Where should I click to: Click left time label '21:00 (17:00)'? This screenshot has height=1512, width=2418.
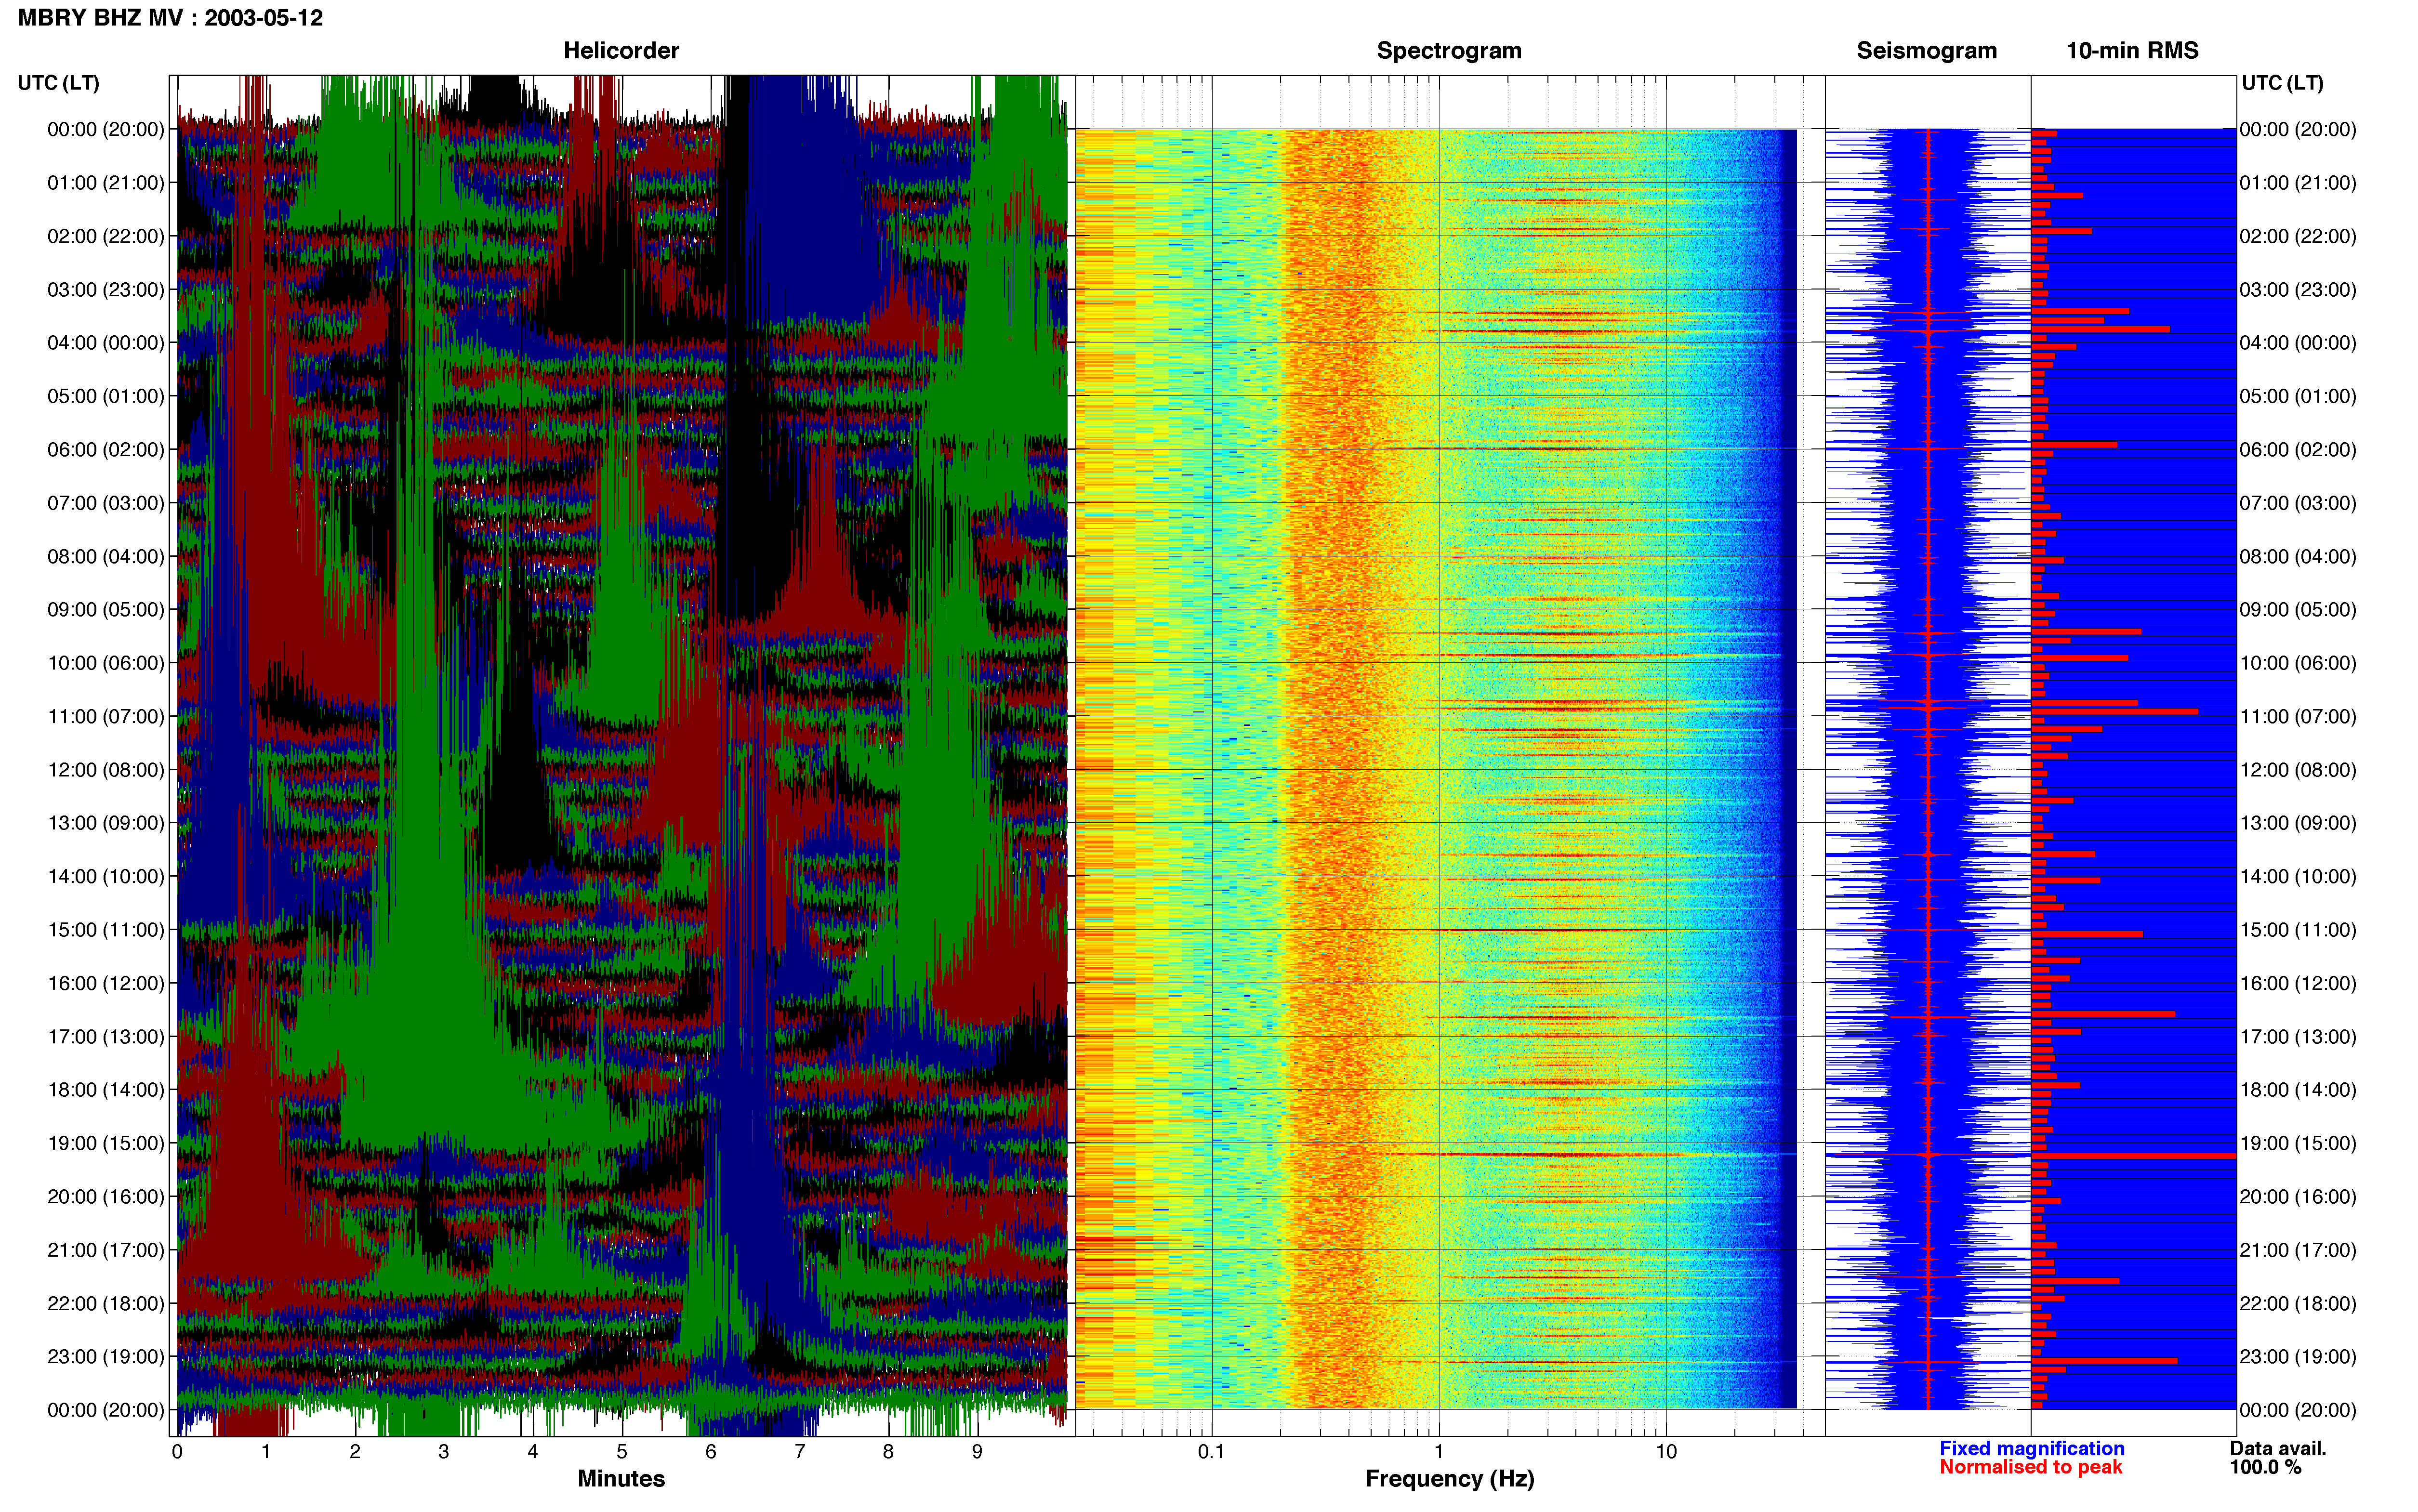(106, 1250)
